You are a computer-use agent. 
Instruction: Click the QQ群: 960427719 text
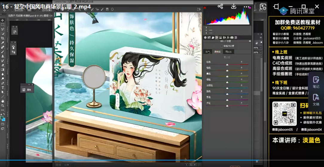pyautogui.click(x=298, y=28)
